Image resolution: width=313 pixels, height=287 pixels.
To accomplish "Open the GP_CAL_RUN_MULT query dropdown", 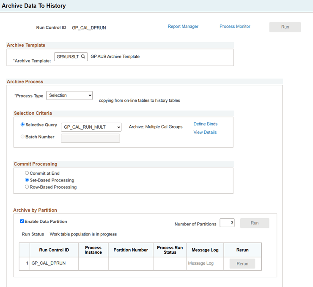I will (91, 127).
